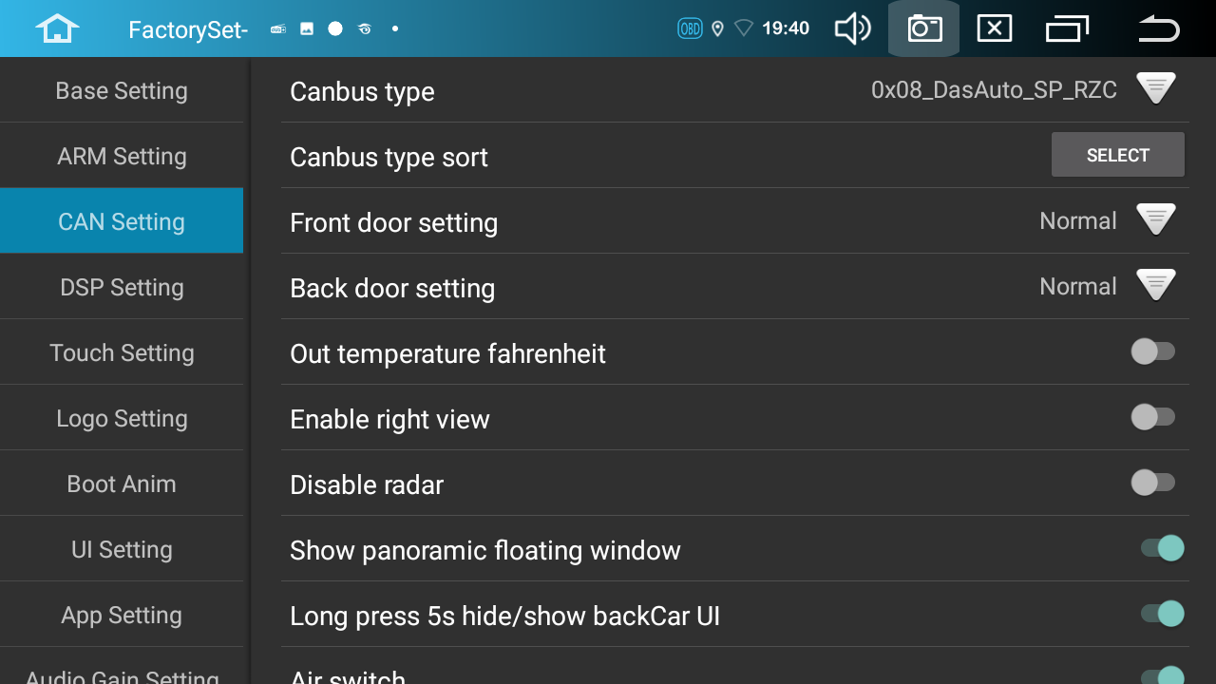Viewport: 1216px width, 684px height.
Task: Open the volume speaker control
Action: tap(852, 28)
